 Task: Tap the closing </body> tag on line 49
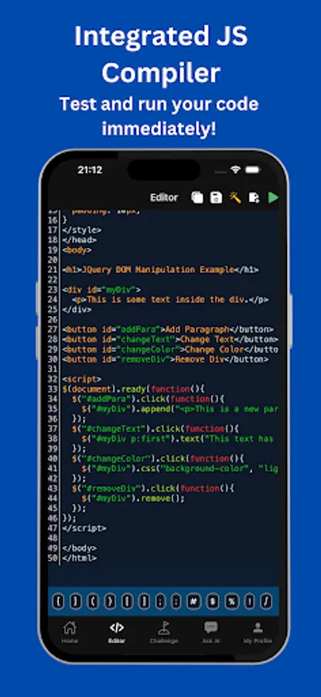click(x=80, y=548)
